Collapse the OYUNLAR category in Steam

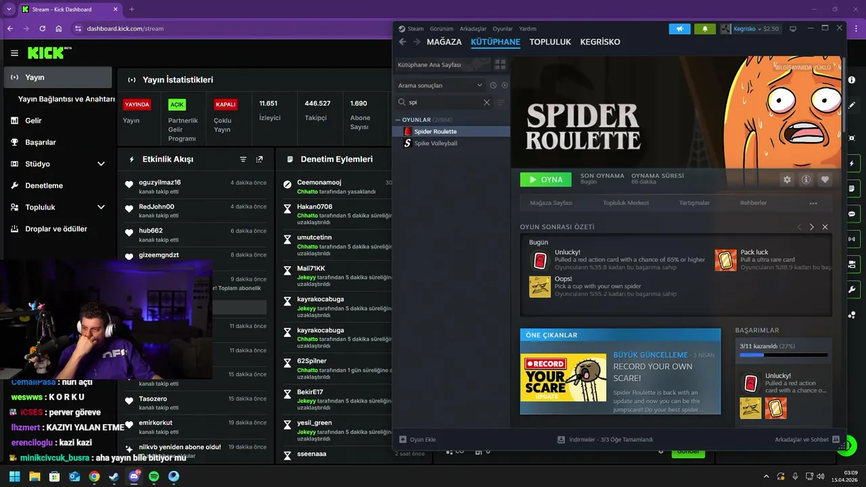pos(398,120)
